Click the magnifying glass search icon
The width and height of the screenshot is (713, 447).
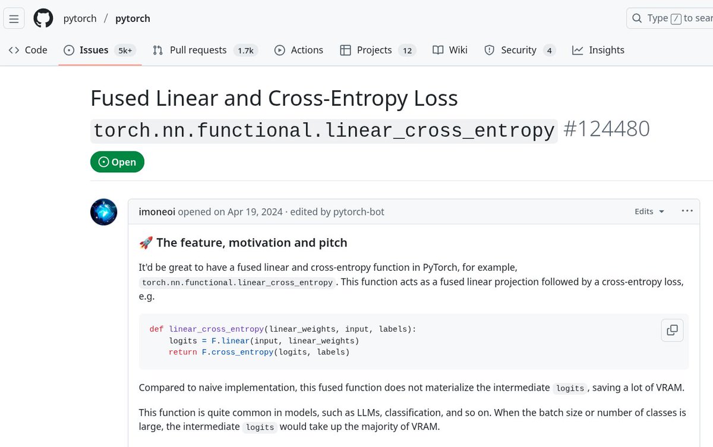636,18
